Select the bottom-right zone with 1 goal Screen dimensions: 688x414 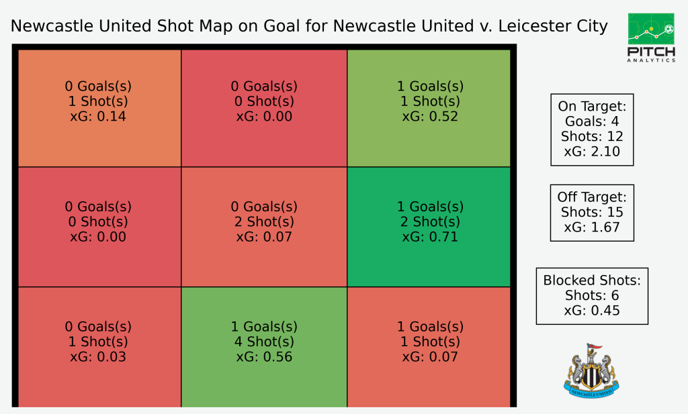429,347
